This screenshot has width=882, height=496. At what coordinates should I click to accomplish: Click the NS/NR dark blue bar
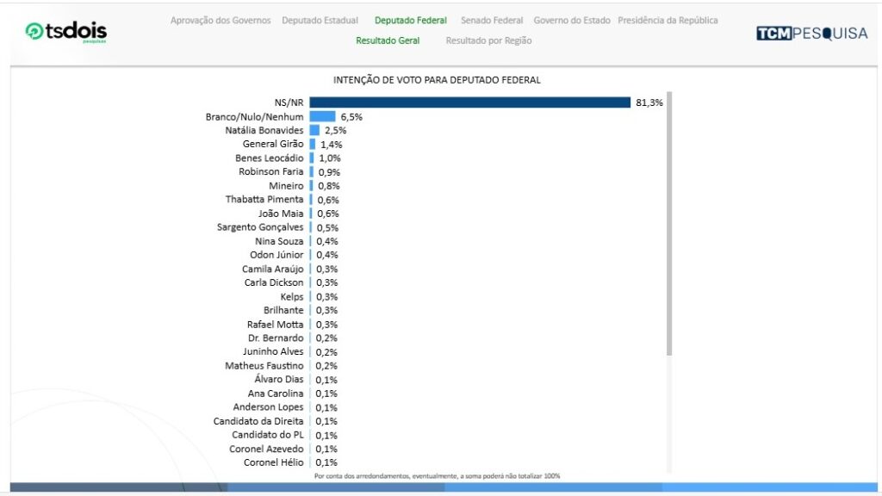point(469,102)
